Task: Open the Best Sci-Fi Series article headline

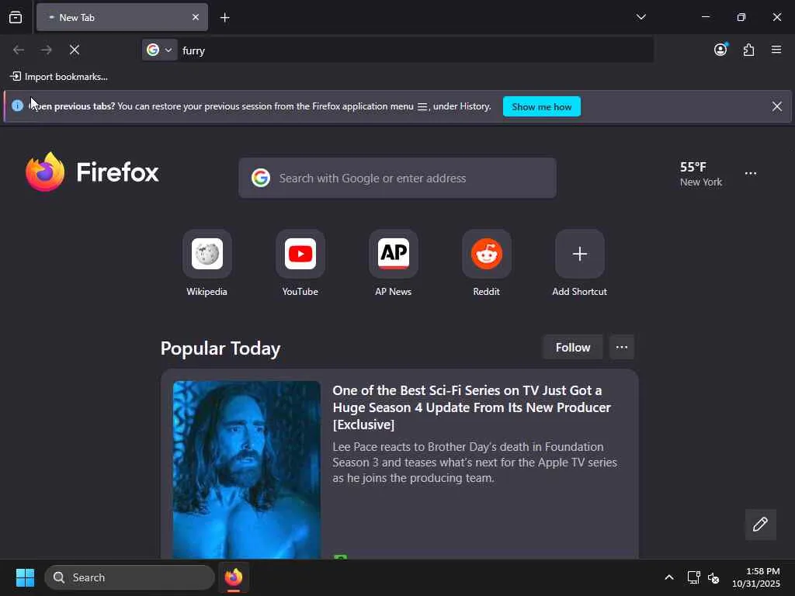Action: (x=471, y=407)
